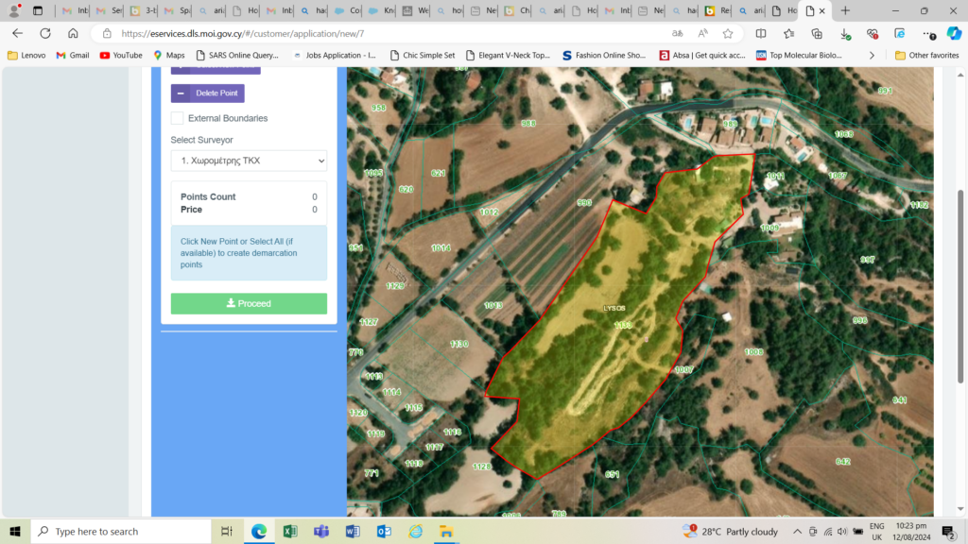Viewport: 968px width, 544px height.
Task: Click the Delete Point button
Action: [207, 93]
